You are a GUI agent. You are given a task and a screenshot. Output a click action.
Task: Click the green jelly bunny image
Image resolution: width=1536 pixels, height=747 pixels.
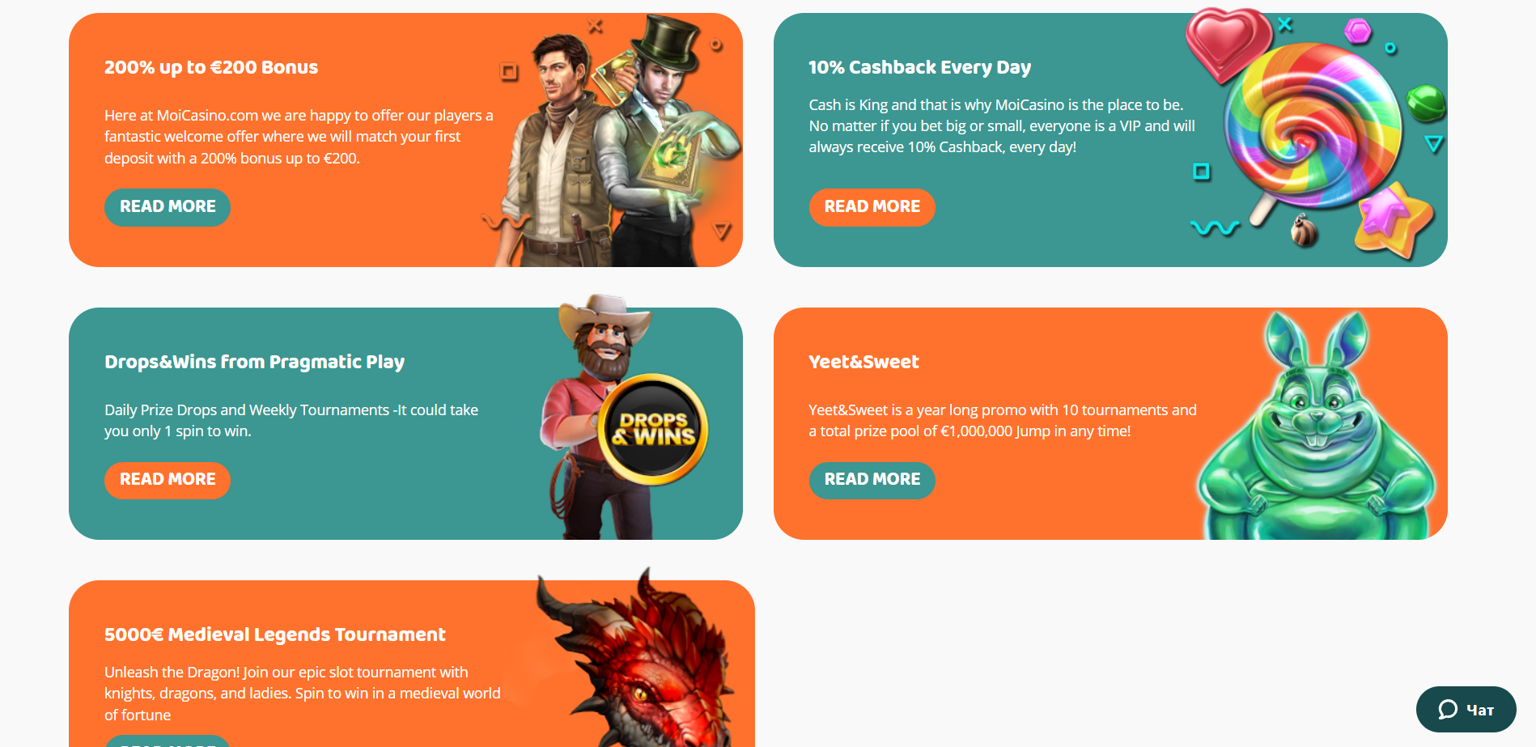click(x=1315, y=427)
